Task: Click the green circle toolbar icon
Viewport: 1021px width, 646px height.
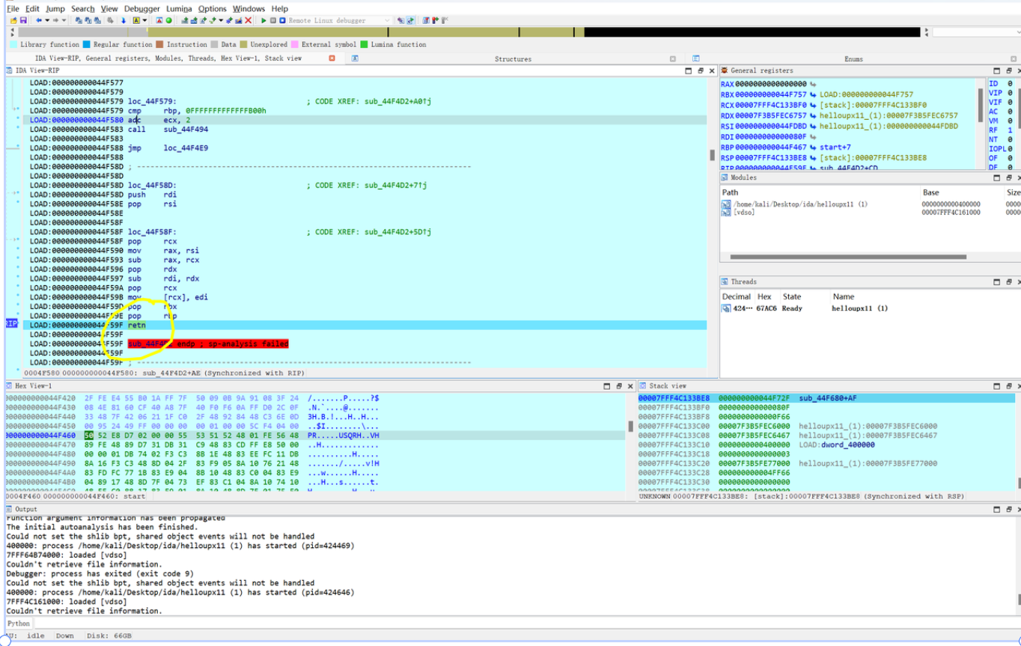Action: click(168, 20)
